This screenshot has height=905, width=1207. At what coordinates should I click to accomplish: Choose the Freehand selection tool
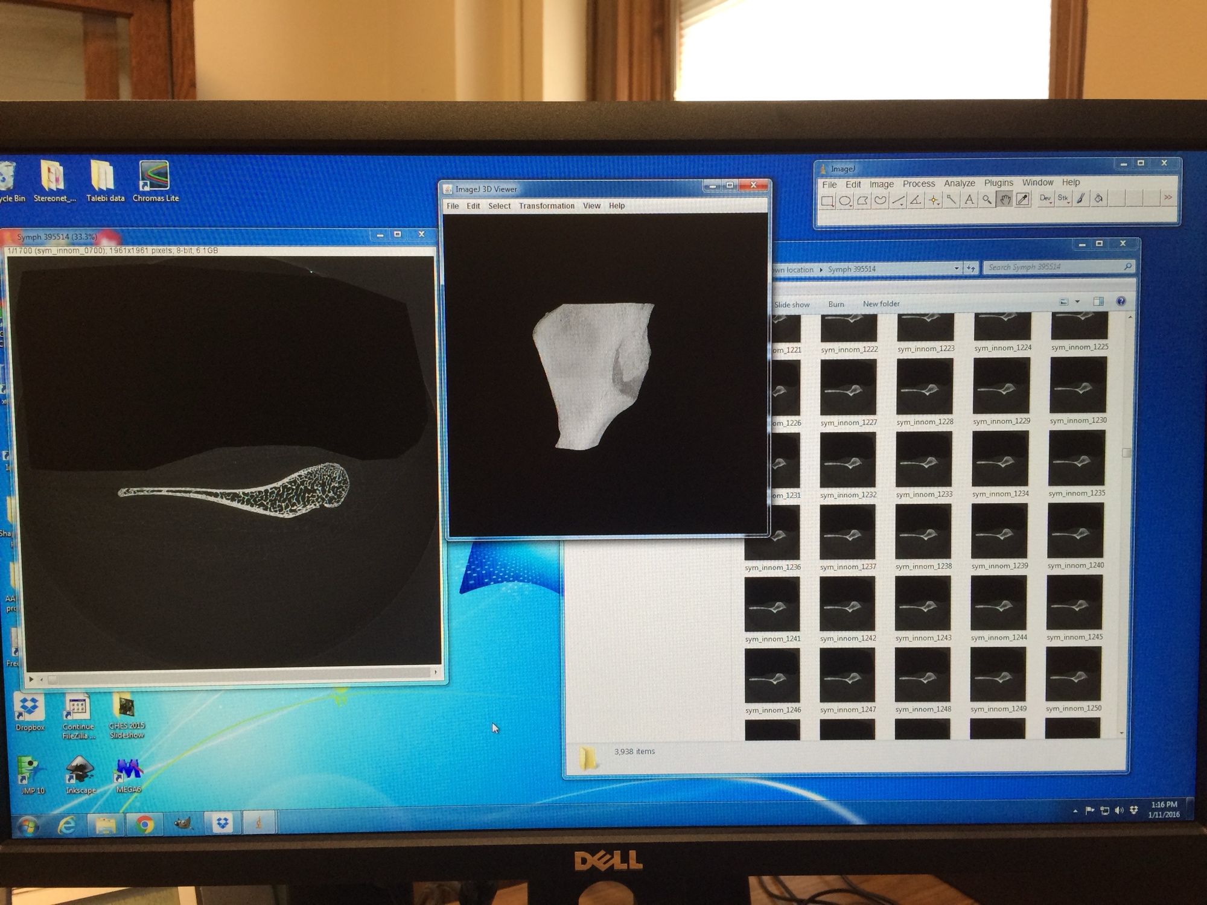pos(881,201)
